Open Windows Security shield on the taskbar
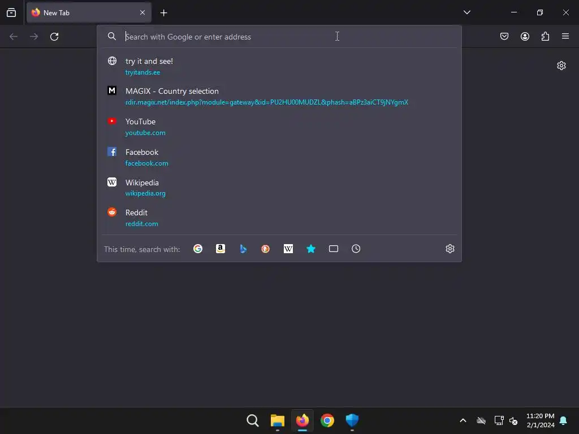 point(352,420)
